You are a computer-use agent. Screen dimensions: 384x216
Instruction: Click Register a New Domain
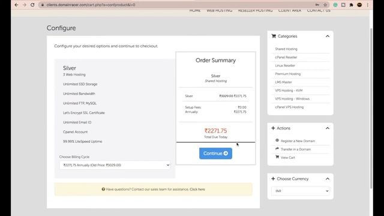[298, 141]
